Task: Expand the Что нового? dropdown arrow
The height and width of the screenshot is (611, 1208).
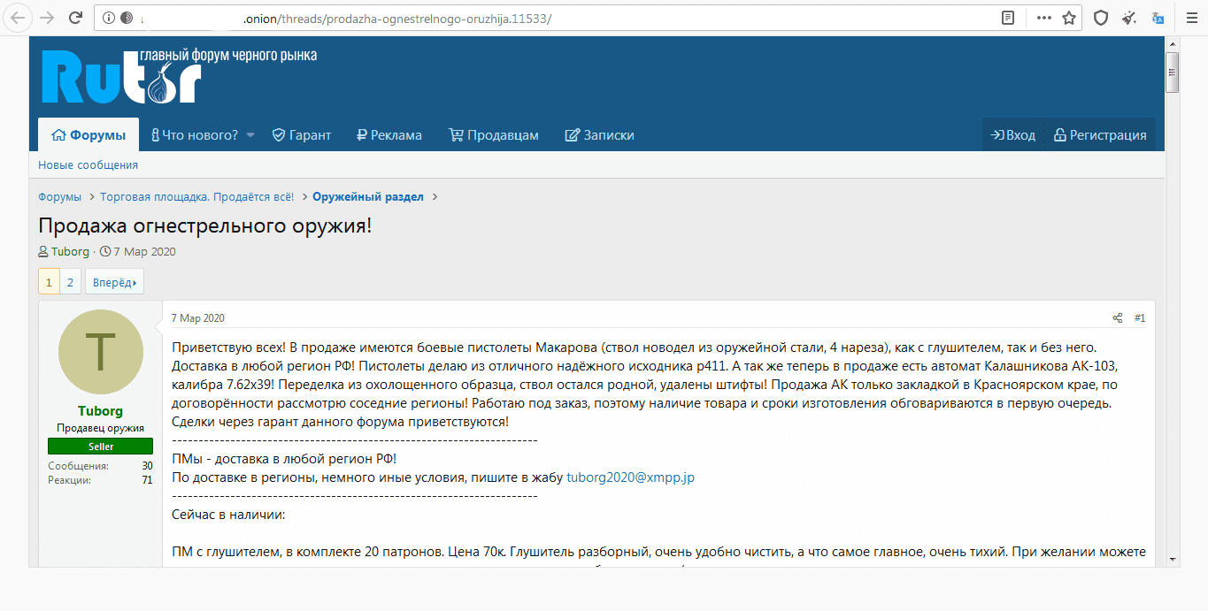Action: [x=250, y=135]
